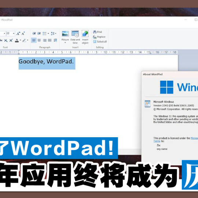This screenshot has height=198, width=198.
Task: Click Find in the Editing group
Action: click(x=98, y=32)
